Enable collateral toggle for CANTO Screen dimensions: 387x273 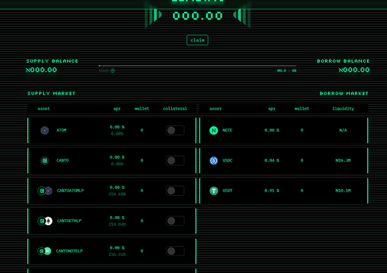(175, 160)
